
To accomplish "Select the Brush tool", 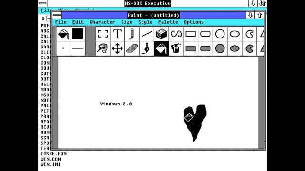I will (147, 48).
